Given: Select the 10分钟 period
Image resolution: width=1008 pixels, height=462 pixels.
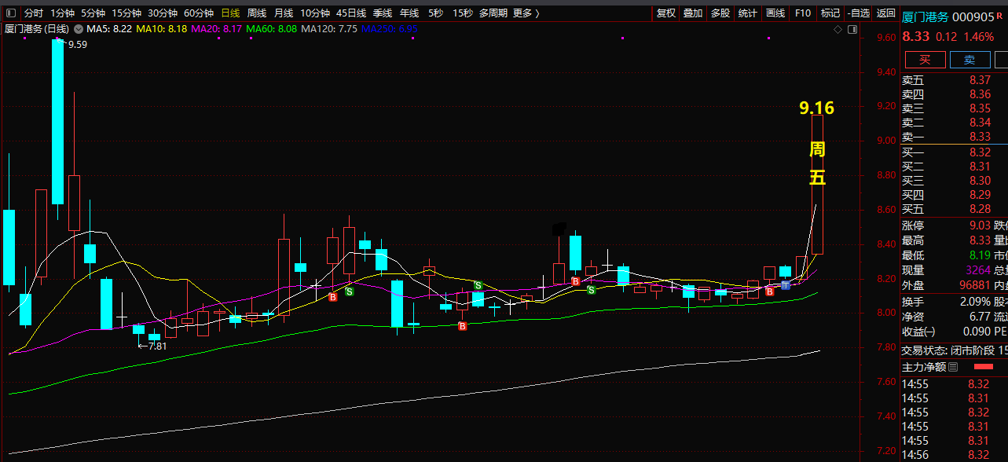Looking at the screenshot, I should point(315,13).
